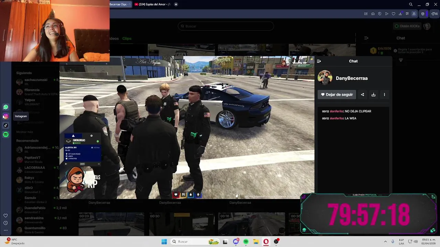440x247 pixels.
Task: Open browser ad-blocker shield icon
Action: (x=380, y=14)
